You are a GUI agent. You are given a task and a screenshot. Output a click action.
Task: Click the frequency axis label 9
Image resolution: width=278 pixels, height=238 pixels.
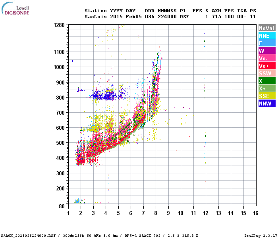(x=168, y=213)
